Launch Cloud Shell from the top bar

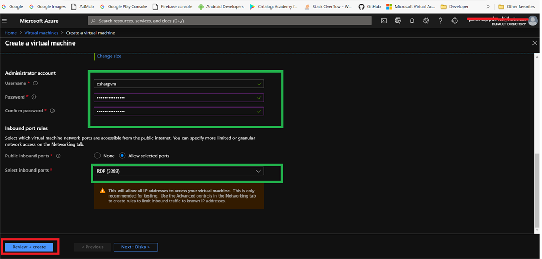(384, 21)
